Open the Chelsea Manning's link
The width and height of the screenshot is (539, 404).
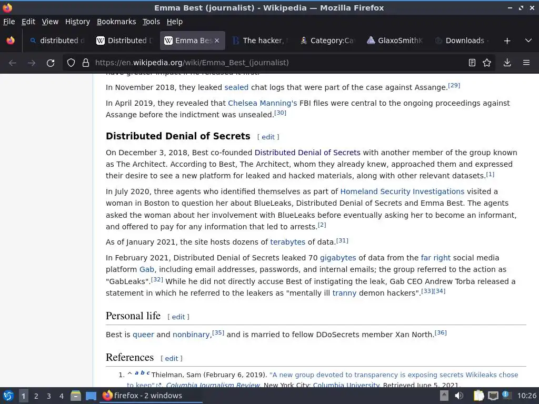click(x=262, y=103)
